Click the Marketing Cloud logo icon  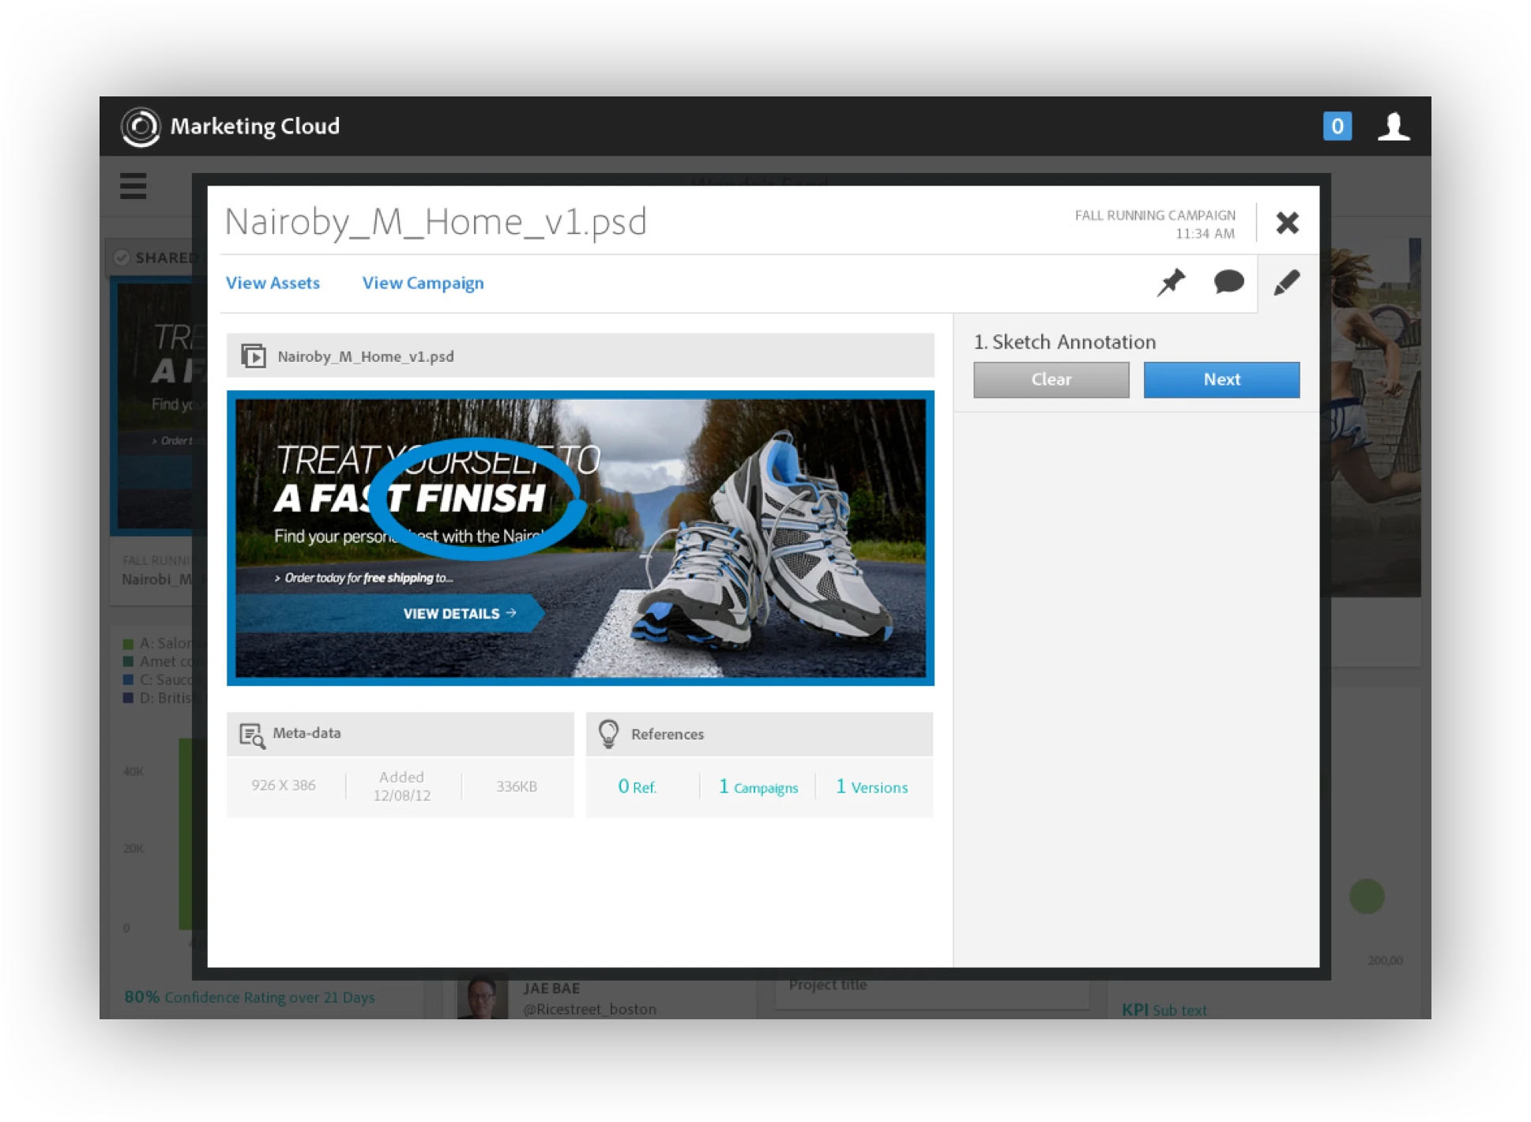click(141, 126)
